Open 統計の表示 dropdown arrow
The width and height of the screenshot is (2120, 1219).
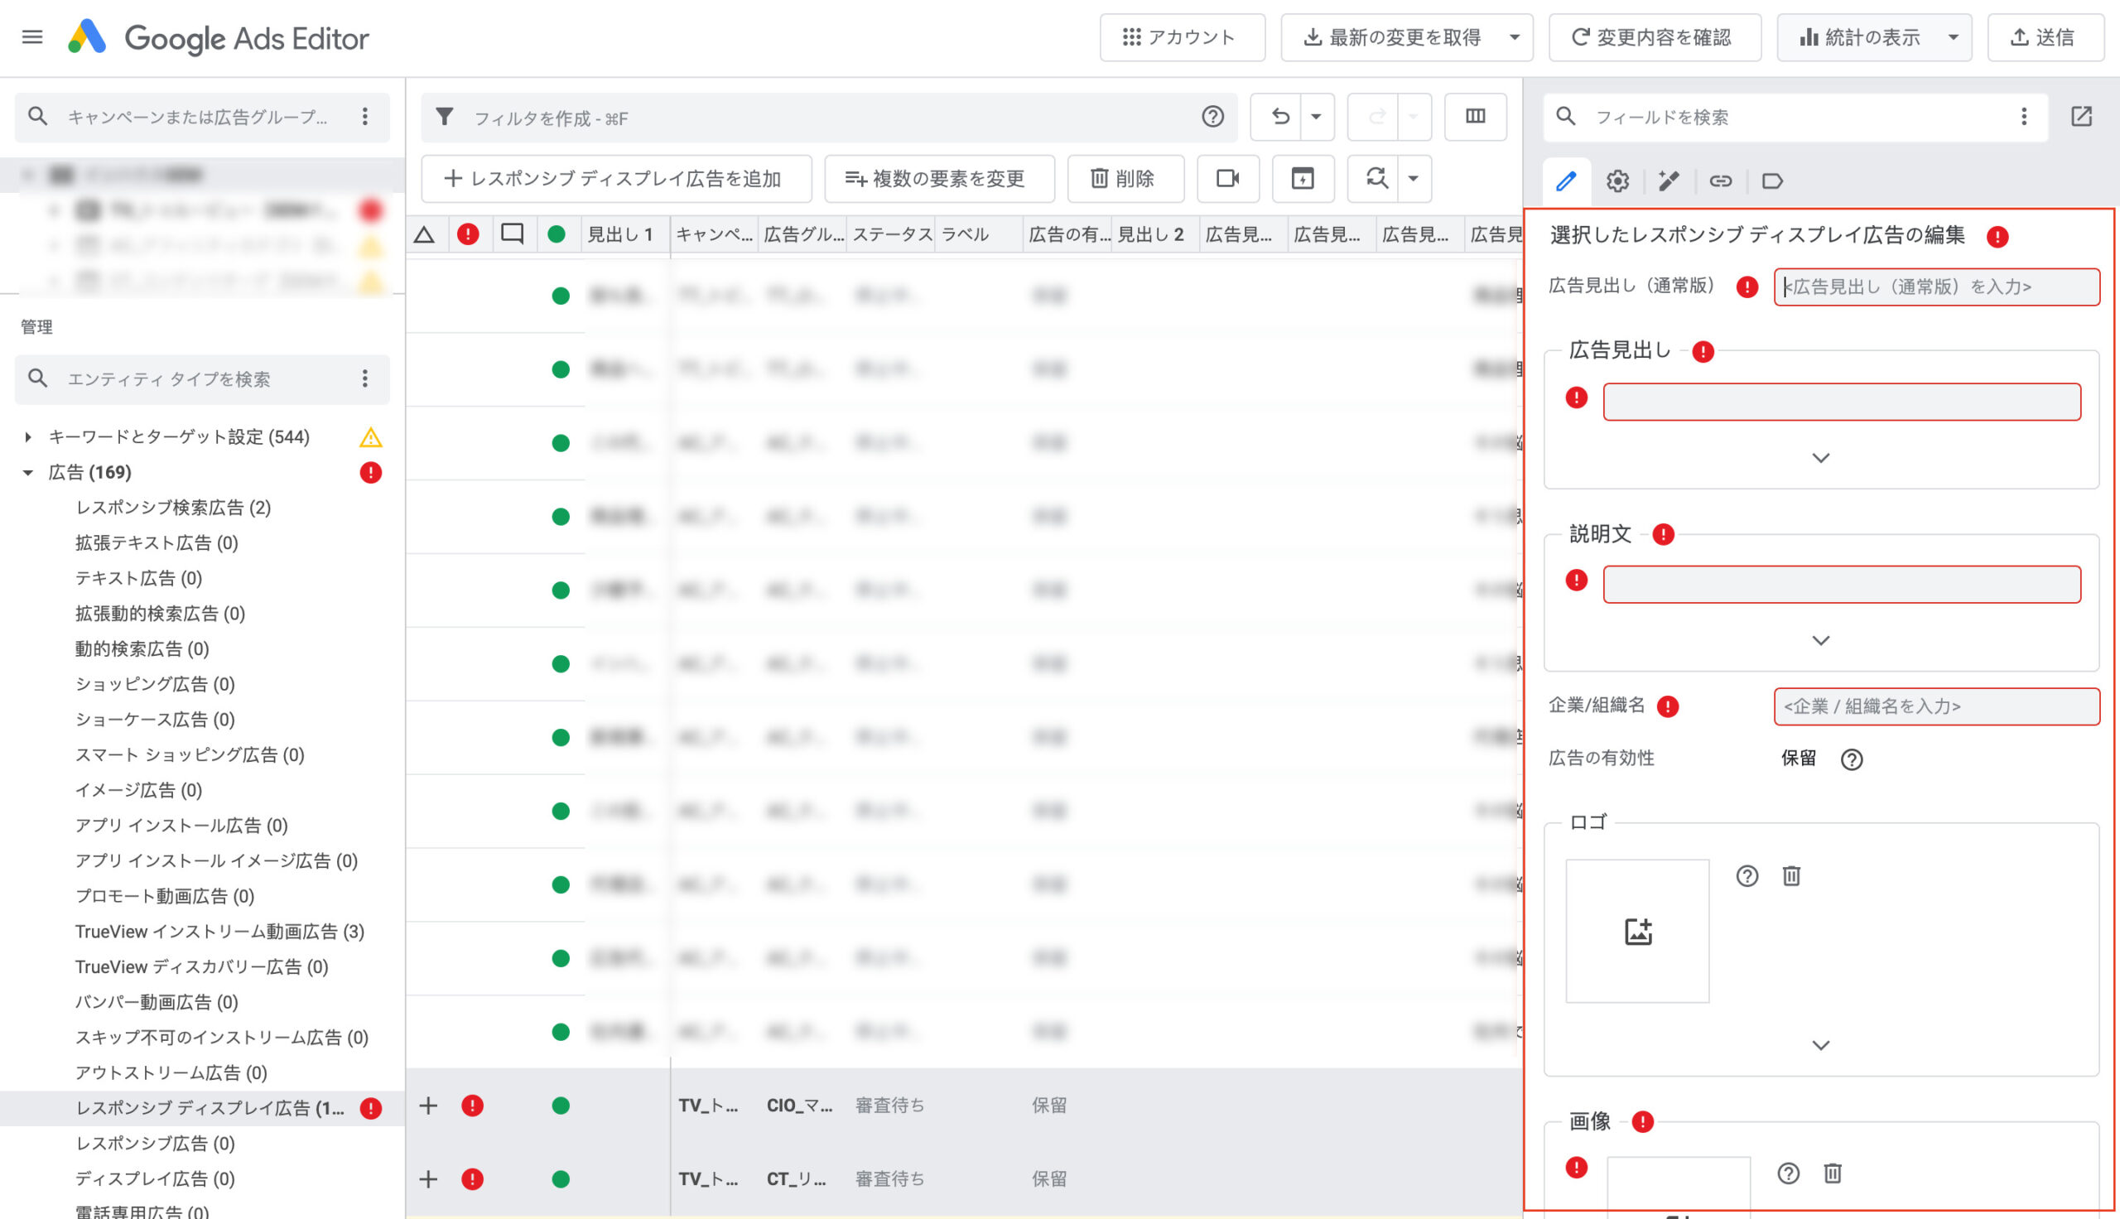tap(1953, 36)
